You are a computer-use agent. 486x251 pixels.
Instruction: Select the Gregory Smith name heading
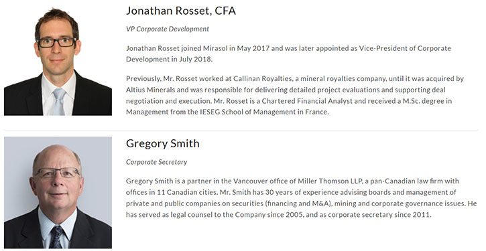click(x=163, y=144)
